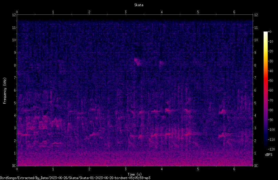This screenshot has width=278, height=180.
Task: Click the "11" tick label on the left frequency axis
Action: [x=14, y=27]
